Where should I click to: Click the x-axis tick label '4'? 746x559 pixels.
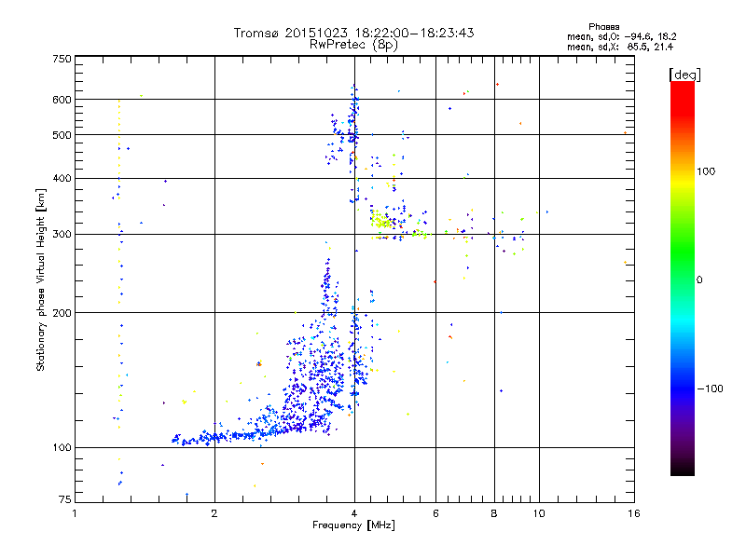click(x=354, y=513)
